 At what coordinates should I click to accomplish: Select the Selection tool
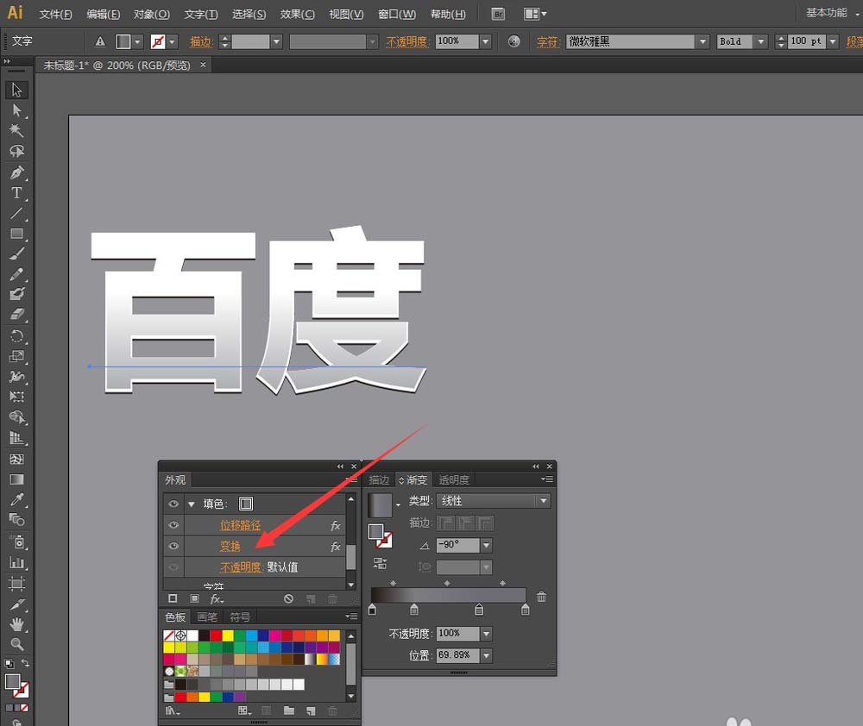pos(16,90)
